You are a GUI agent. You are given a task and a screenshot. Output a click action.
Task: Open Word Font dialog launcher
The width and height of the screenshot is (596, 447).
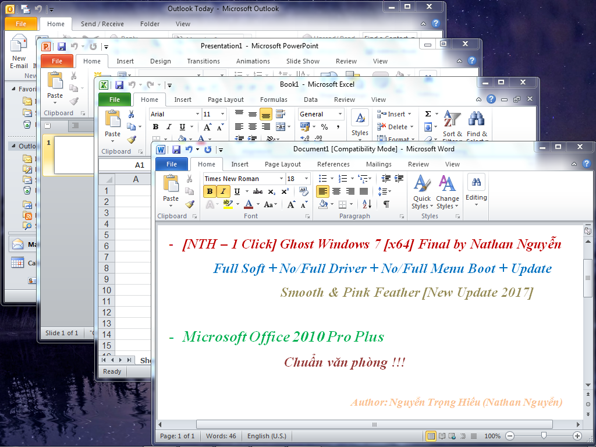click(x=307, y=217)
